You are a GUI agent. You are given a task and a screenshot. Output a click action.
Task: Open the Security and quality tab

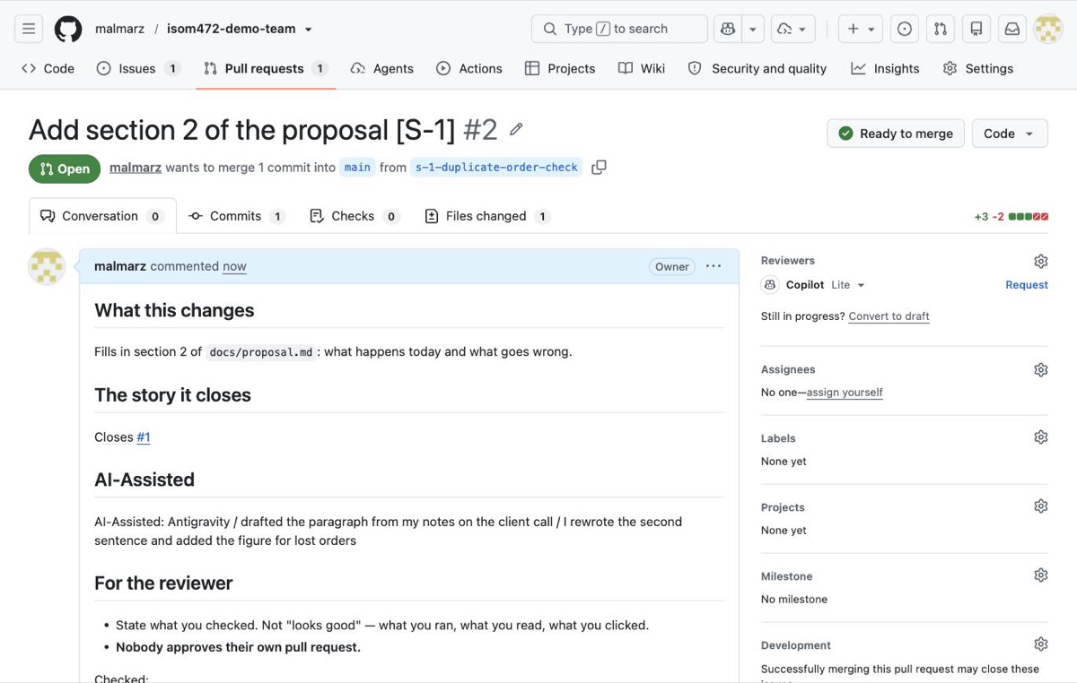[x=757, y=68]
